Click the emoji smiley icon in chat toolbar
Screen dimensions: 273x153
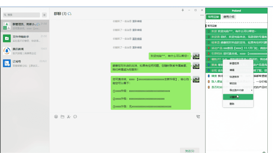click(x=56, y=117)
